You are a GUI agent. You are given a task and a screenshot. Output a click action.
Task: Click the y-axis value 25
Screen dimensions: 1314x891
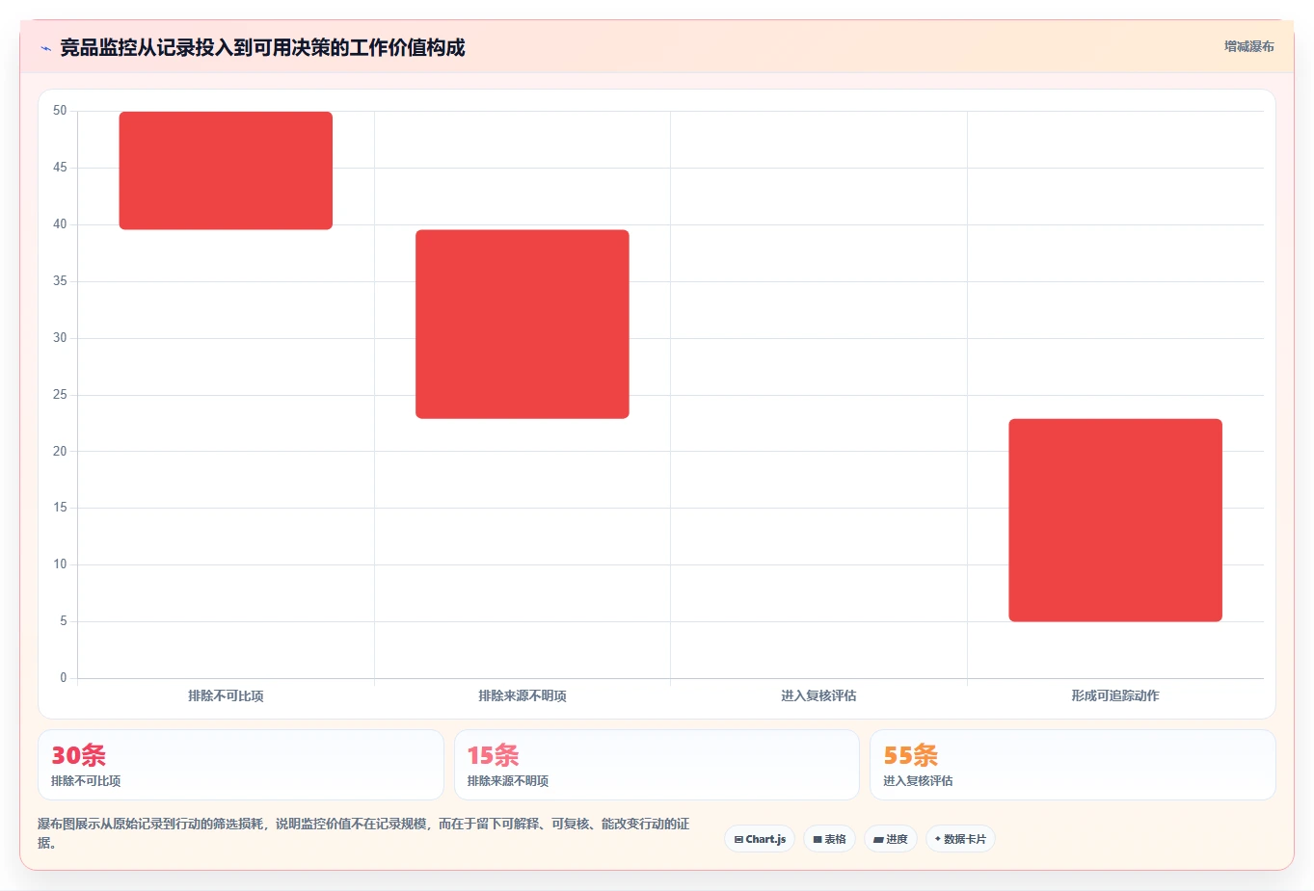pos(60,395)
